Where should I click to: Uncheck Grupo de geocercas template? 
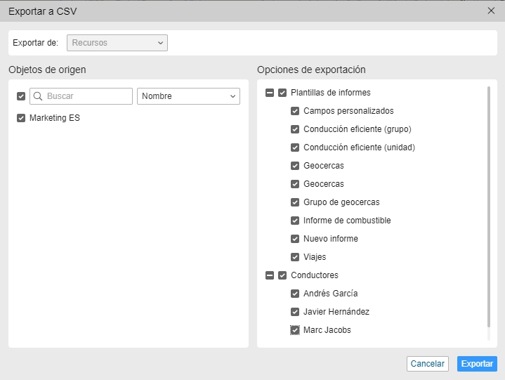point(295,202)
